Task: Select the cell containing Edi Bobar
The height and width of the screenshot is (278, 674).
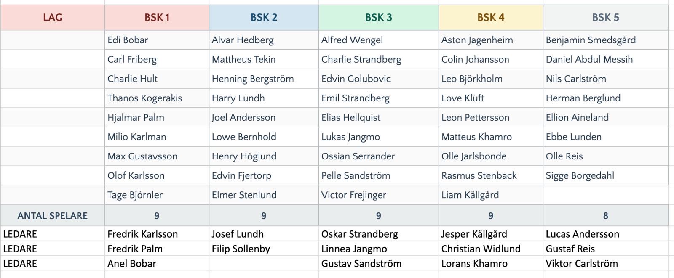Action: click(x=157, y=40)
